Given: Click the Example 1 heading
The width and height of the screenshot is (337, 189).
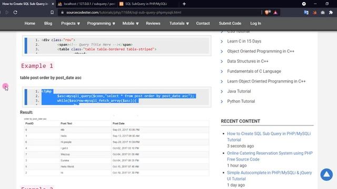Looking at the screenshot, I should click(x=37, y=66).
